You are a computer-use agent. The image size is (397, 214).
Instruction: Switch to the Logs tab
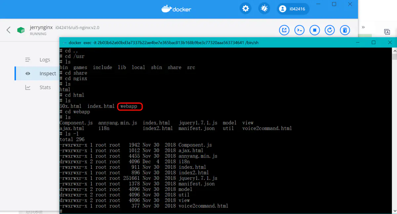[x=45, y=60]
